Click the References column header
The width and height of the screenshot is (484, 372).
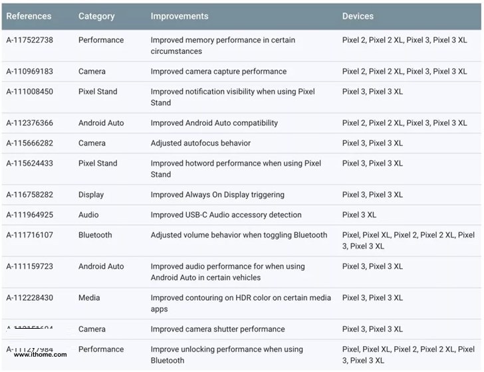click(x=29, y=16)
